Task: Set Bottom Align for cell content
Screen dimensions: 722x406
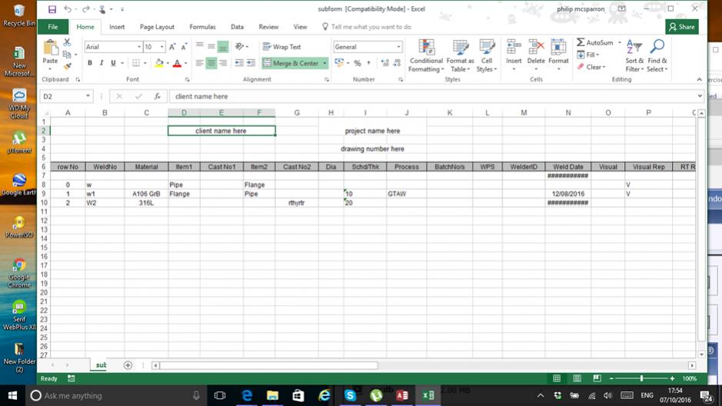Action: [223, 46]
